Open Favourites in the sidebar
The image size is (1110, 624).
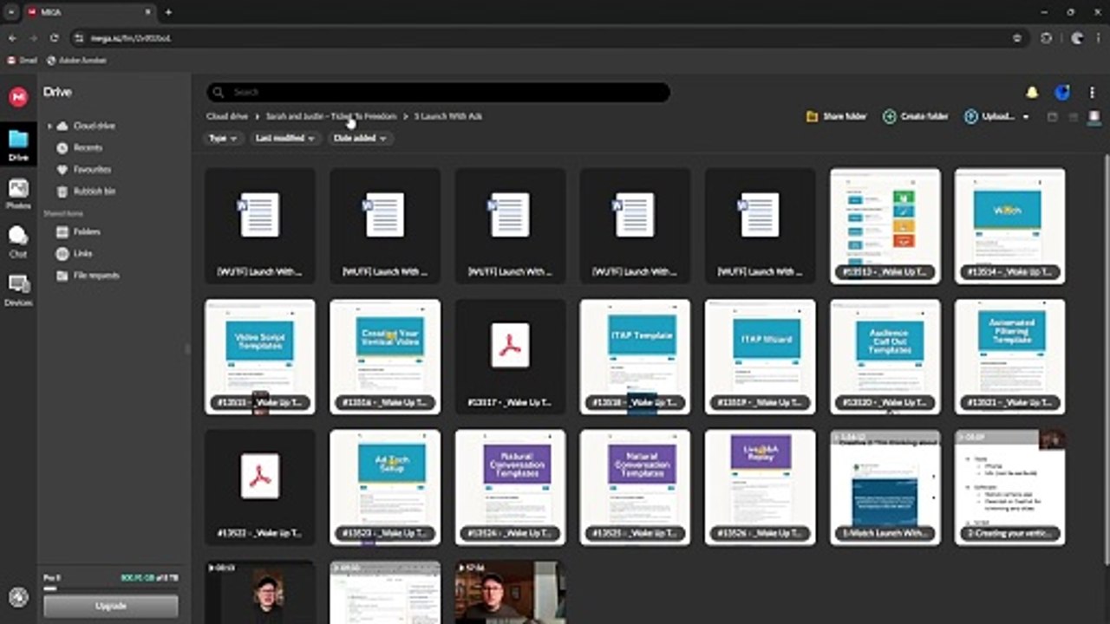point(83,169)
